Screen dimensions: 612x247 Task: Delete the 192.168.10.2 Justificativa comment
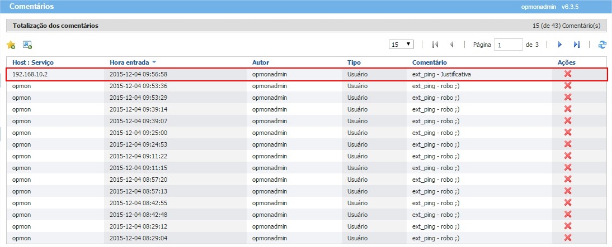567,74
